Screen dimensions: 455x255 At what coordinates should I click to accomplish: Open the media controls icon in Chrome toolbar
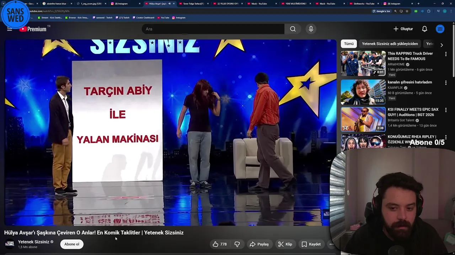[438, 11]
